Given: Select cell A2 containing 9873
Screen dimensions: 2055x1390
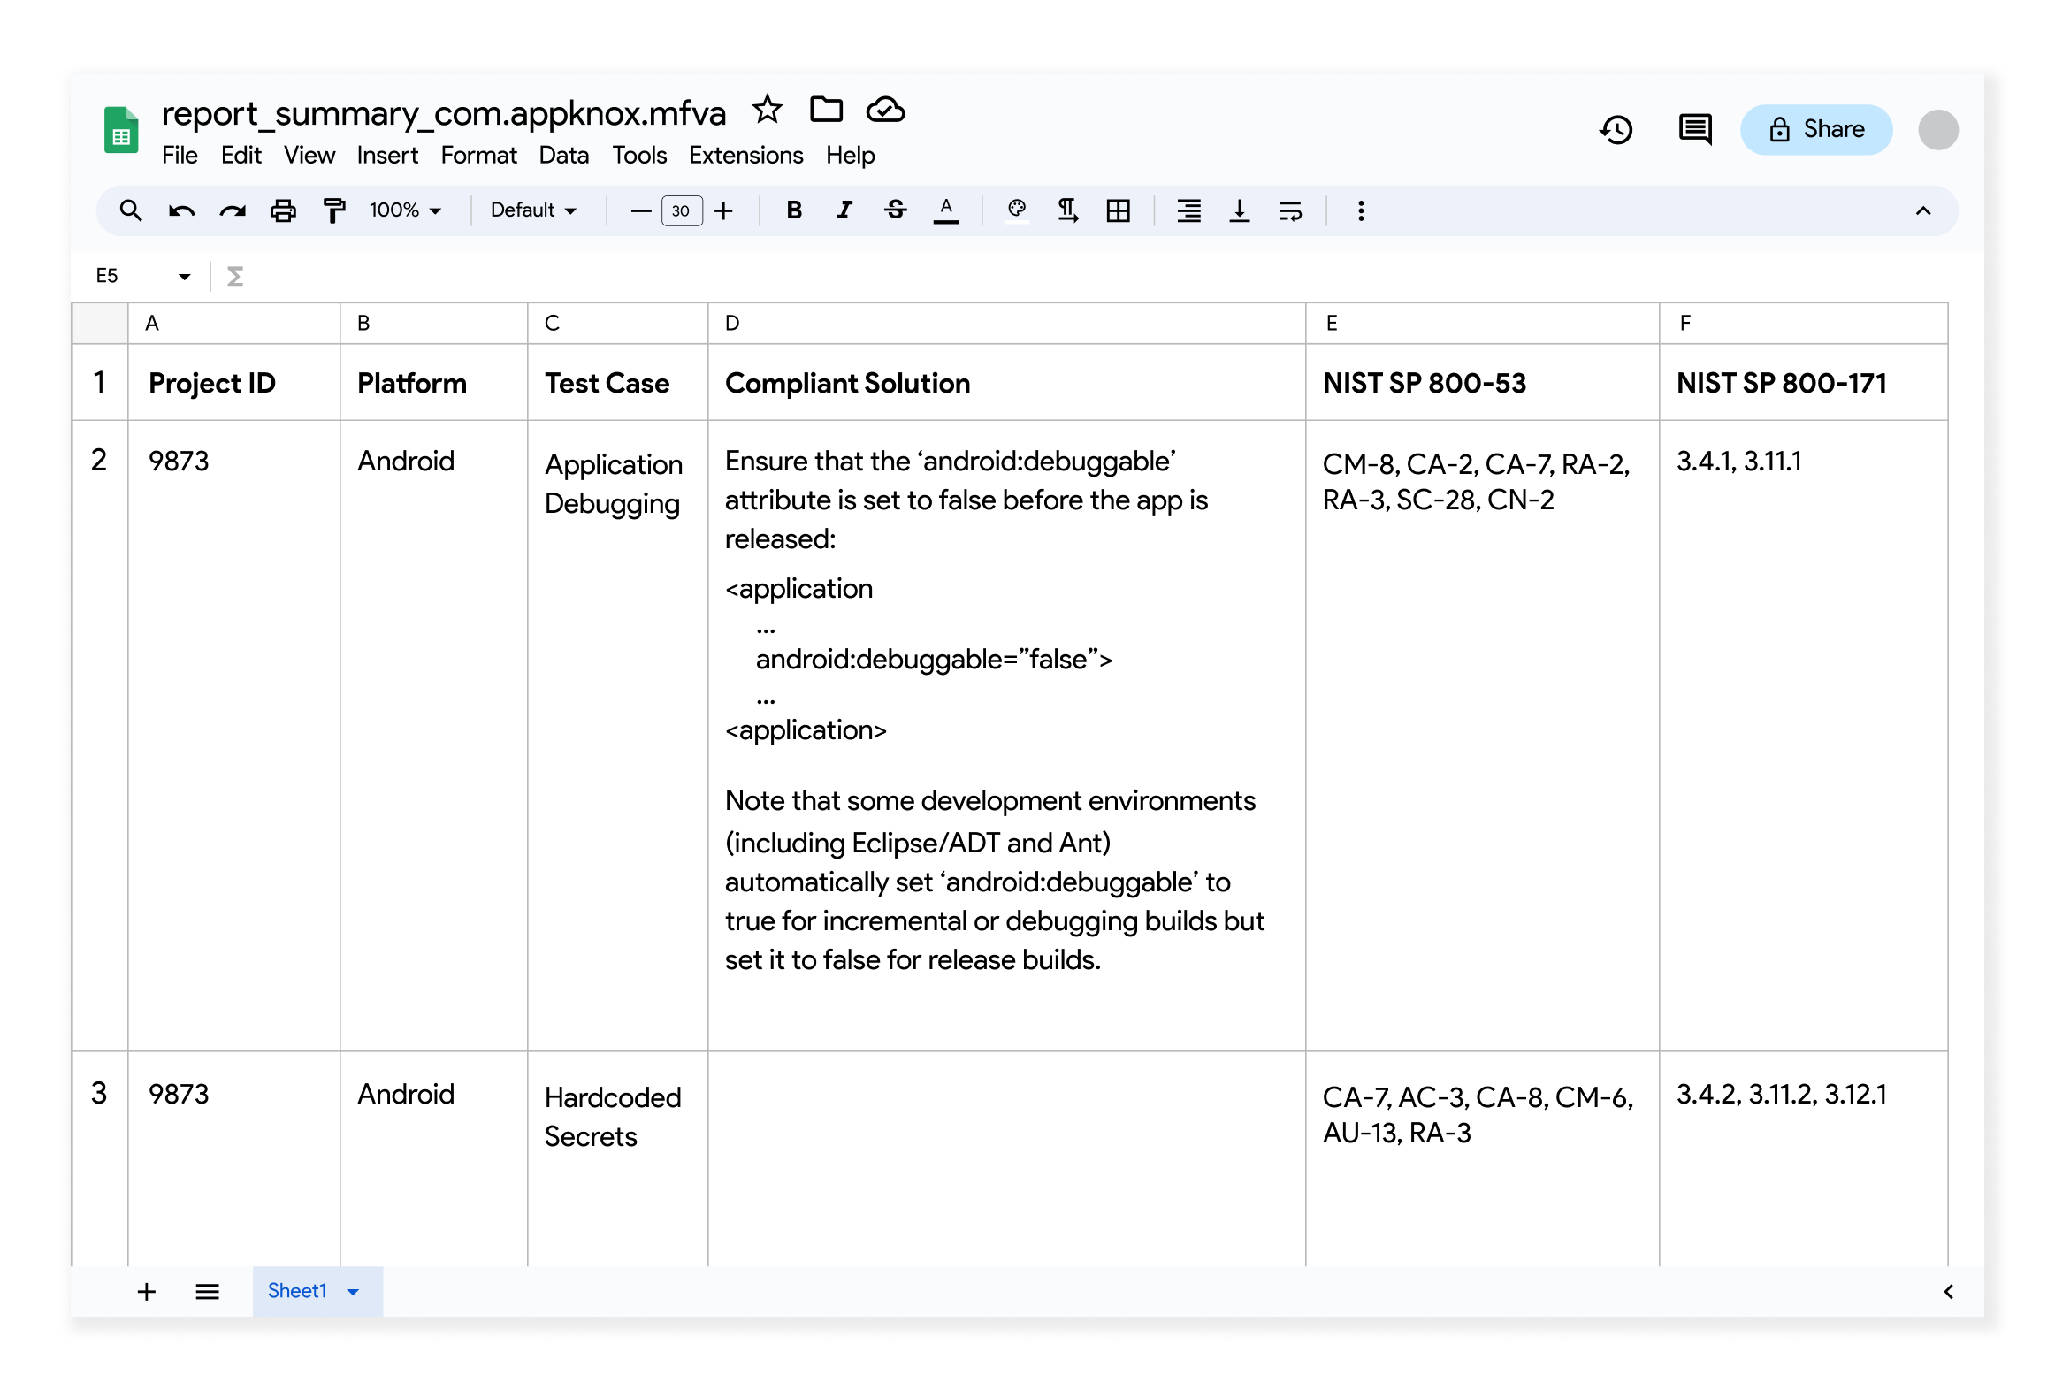Looking at the screenshot, I should 232,461.
